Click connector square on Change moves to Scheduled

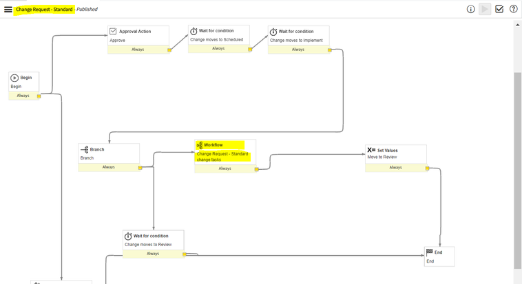click(x=250, y=50)
